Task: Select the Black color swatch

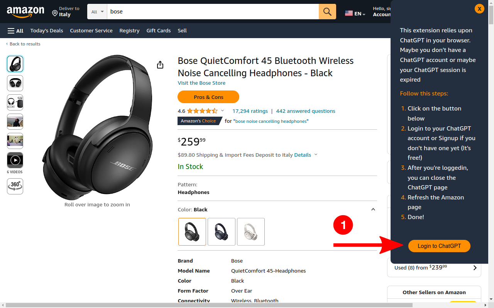Action: pyautogui.click(x=192, y=232)
